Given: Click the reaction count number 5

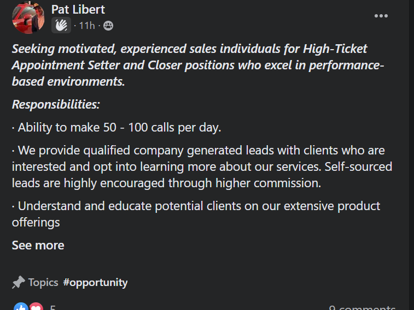Looking at the screenshot, I should 53,308.
